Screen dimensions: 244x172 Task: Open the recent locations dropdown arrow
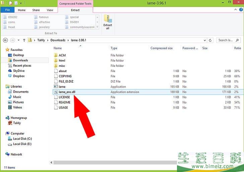point(18,40)
